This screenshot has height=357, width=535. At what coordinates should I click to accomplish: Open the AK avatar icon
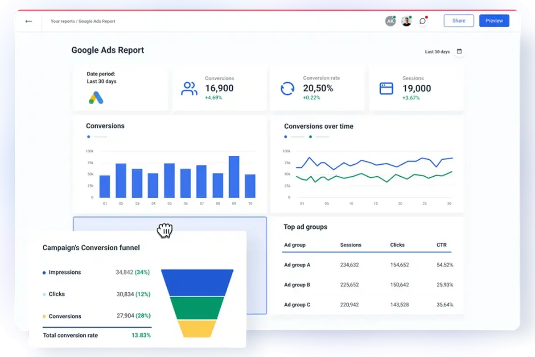(391, 21)
